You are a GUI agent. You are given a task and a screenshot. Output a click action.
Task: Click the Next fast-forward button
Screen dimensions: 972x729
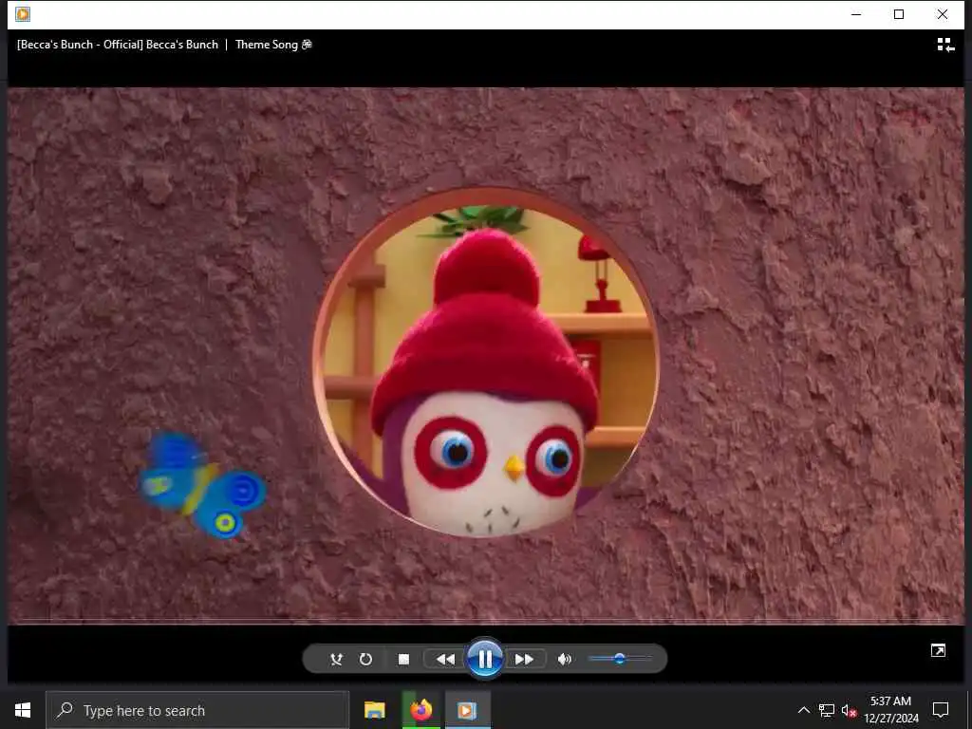click(x=524, y=659)
